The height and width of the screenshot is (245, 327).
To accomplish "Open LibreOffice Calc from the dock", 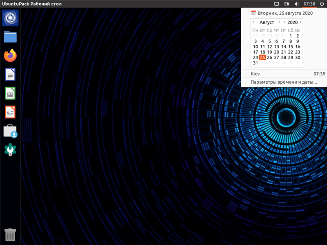I will (x=10, y=93).
